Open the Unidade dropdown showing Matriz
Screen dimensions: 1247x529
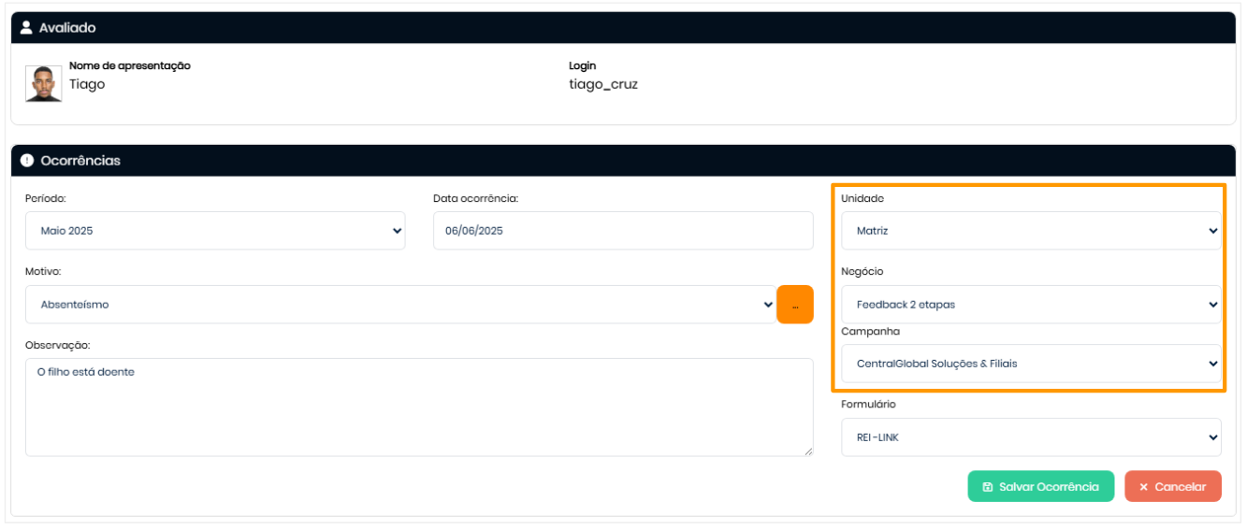pos(1030,231)
